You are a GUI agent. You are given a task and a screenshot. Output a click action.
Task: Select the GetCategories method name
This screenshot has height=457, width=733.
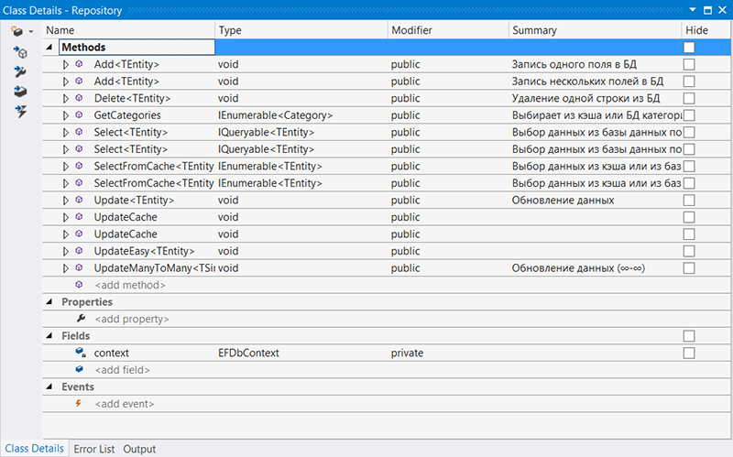tap(127, 115)
